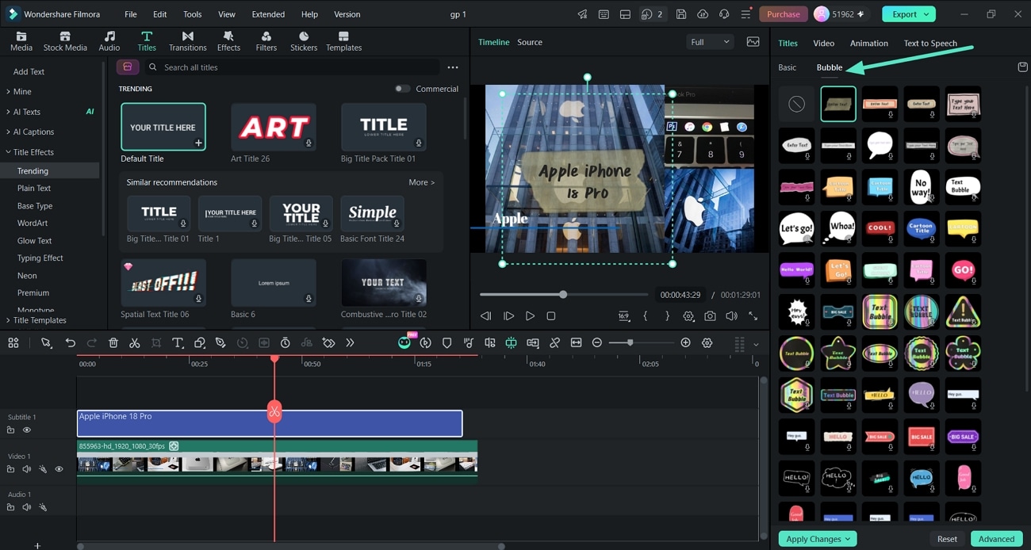Open the Stock Media panel

(x=65, y=41)
